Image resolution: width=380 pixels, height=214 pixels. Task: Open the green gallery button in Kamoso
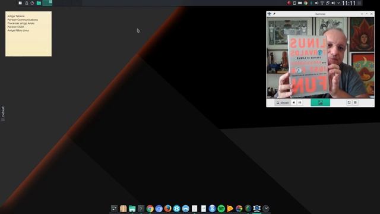[320, 103]
